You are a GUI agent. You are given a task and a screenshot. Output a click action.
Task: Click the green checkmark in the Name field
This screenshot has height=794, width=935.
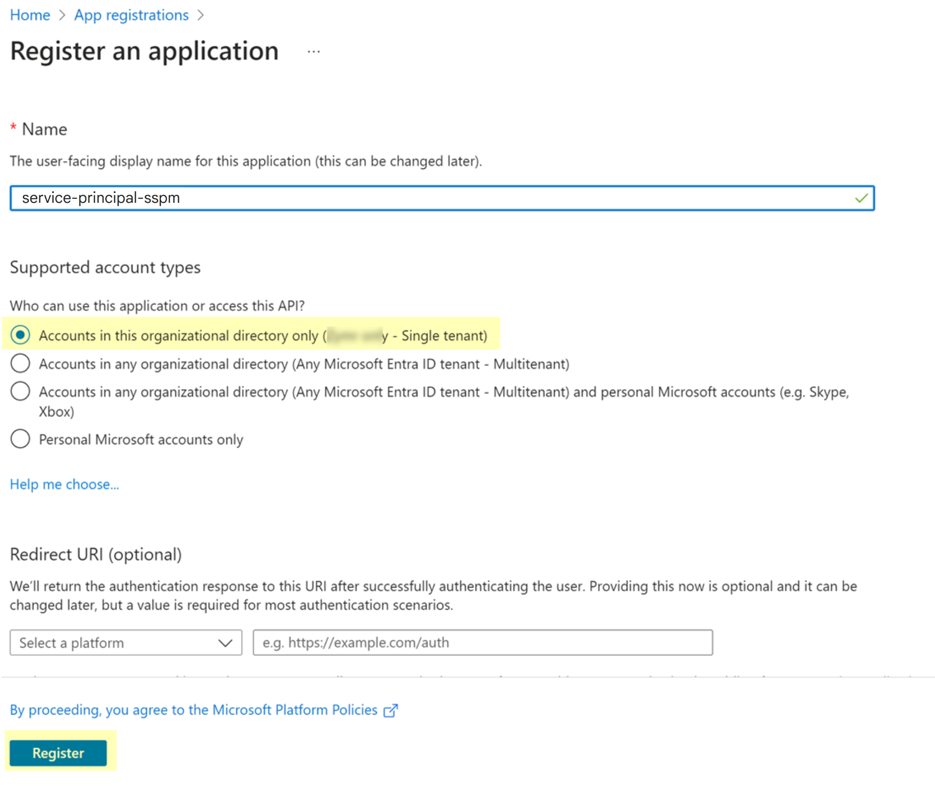(861, 198)
